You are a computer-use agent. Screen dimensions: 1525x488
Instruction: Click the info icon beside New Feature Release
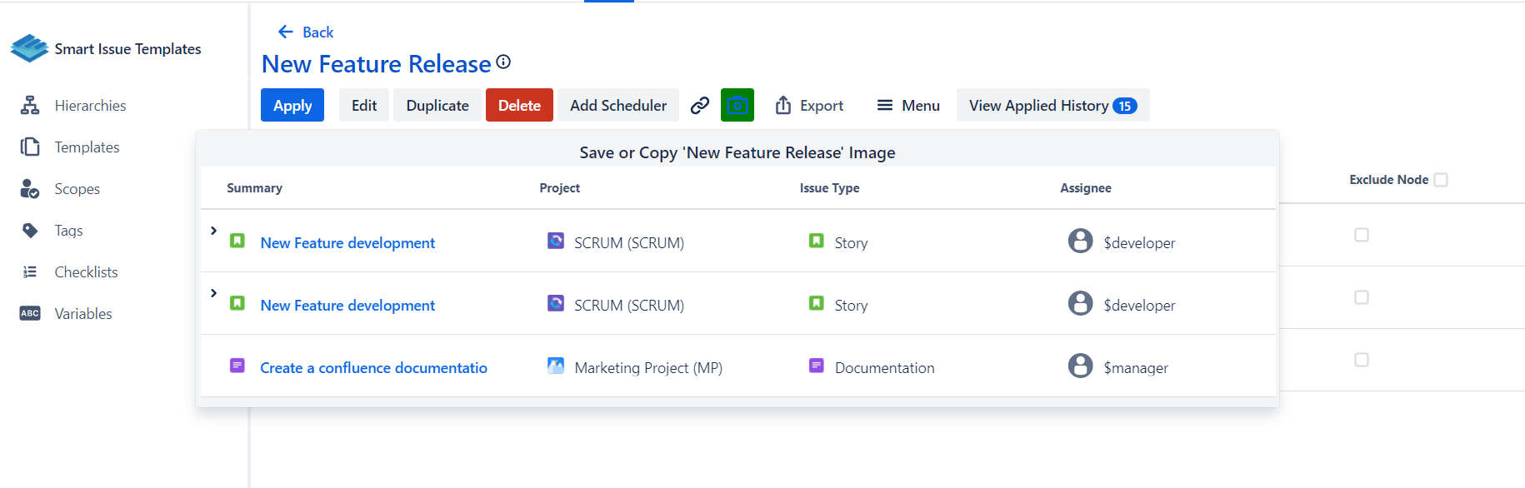coord(503,62)
